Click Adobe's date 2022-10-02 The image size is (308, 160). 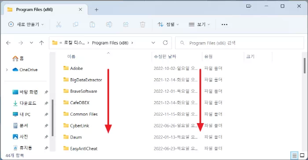click(176, 68)
